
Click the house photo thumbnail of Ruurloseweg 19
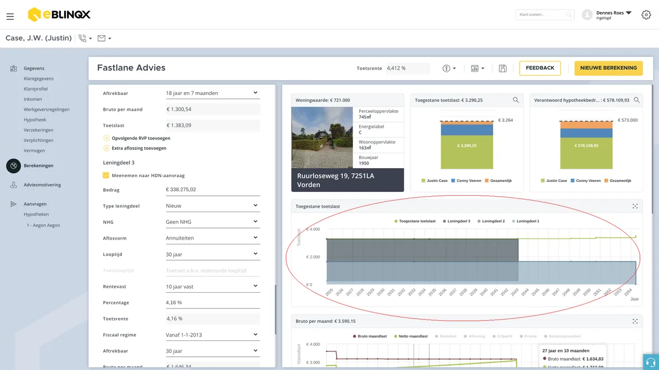323,137
